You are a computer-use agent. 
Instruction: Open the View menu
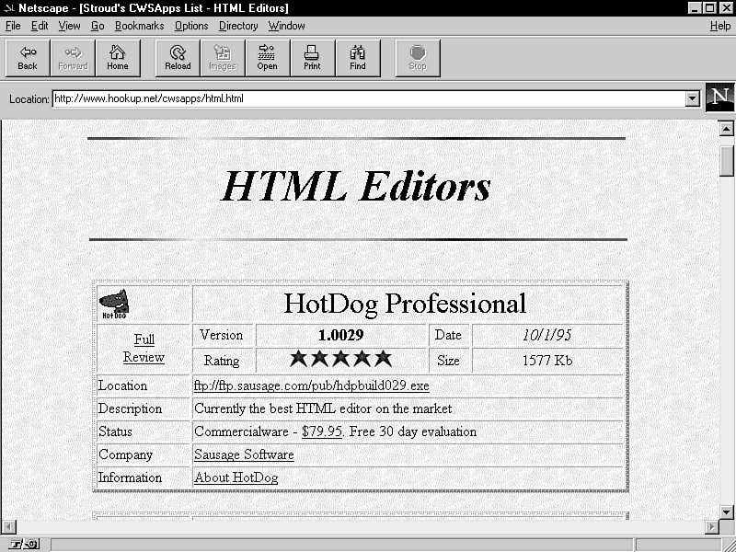(x=69, y=26)
